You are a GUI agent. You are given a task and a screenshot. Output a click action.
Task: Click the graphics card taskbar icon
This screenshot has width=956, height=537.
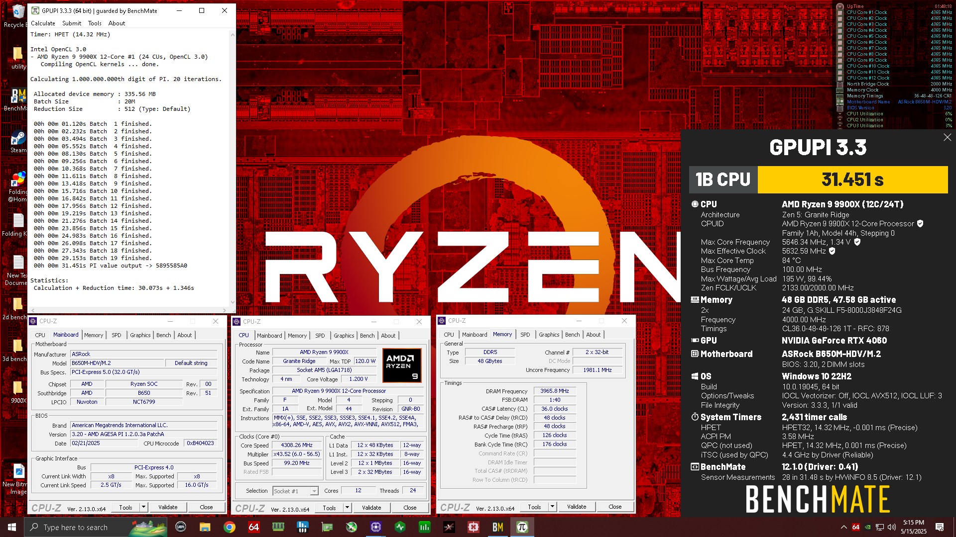click(327, 527)
